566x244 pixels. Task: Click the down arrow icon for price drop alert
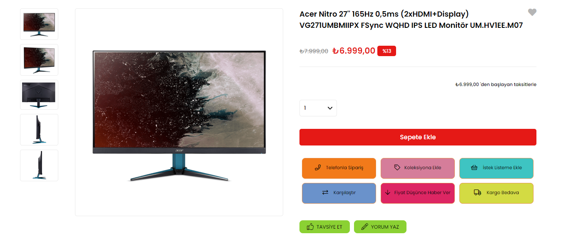click(x=388, y=192)
